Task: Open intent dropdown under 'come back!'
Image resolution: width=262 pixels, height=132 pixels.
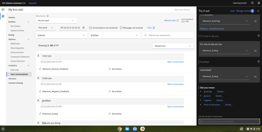Action: click(x=225, y=77)
